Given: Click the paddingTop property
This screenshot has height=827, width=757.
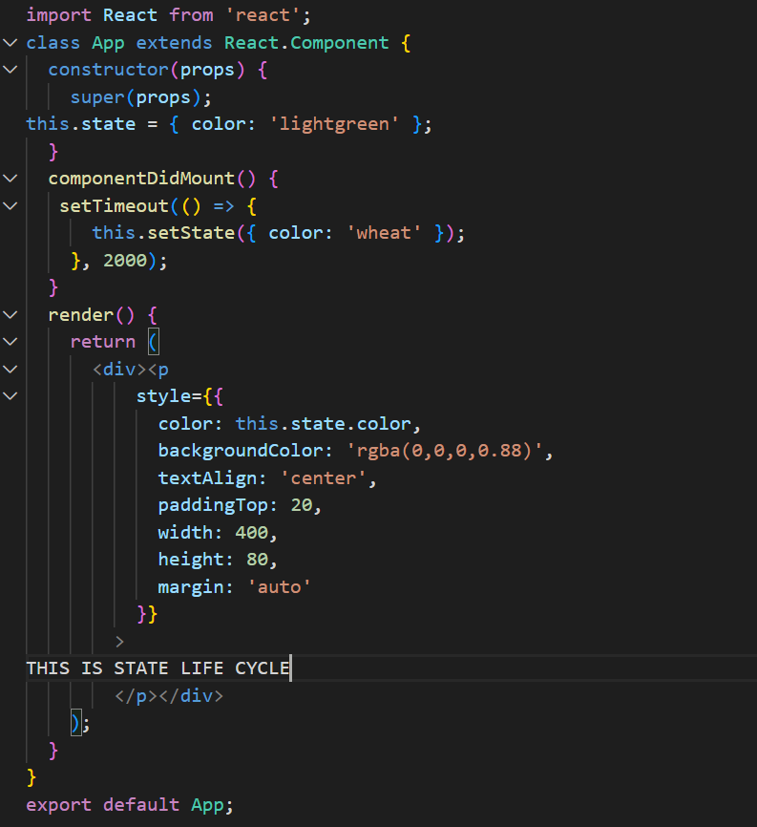Looking at the screenshot, I should coord(213,505).
